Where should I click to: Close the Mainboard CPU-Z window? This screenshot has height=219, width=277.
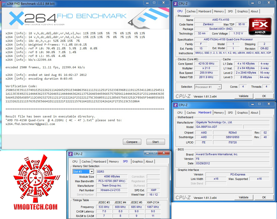pos(269,104)
